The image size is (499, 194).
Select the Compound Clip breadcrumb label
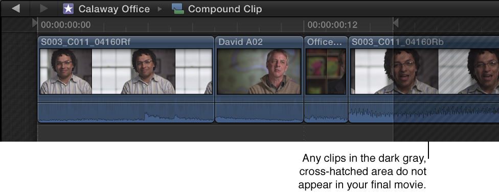[x=225, y=9]
